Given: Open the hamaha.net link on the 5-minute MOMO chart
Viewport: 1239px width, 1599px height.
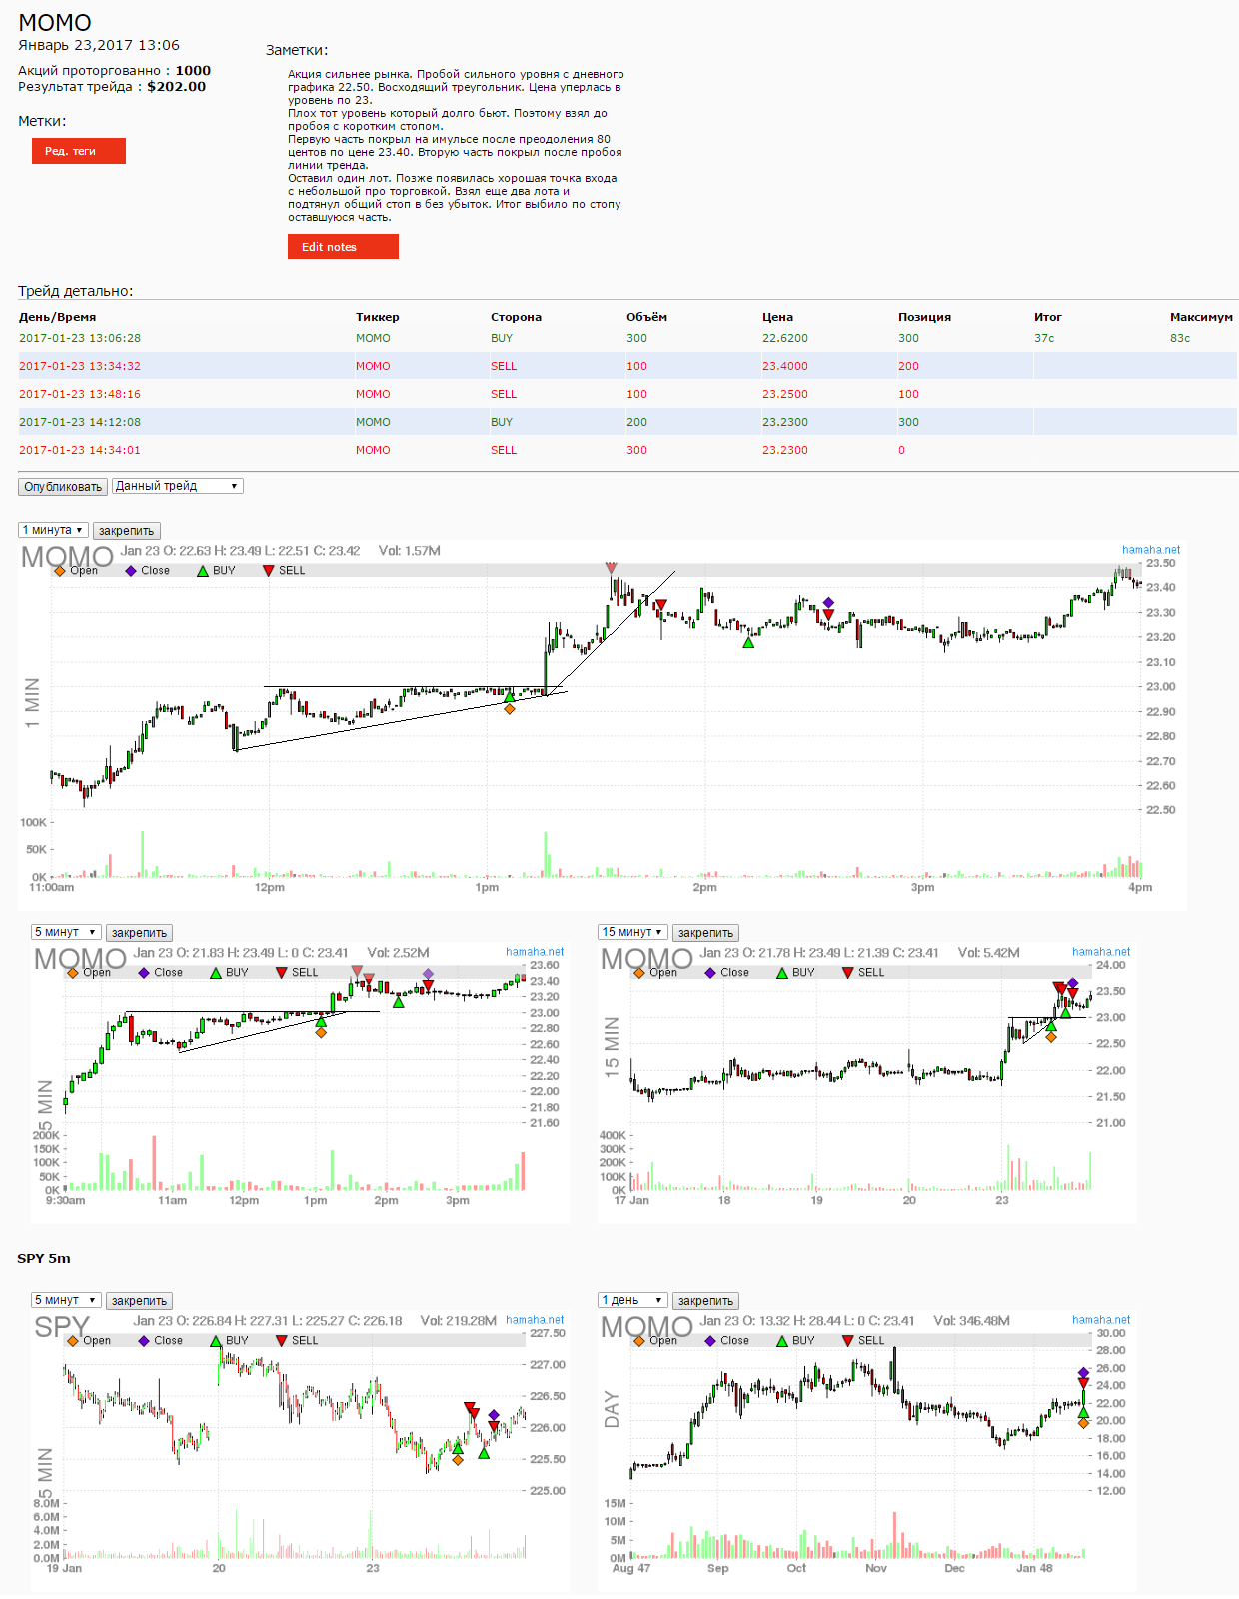Looking at the screenshot, I should [x=535, y=952].
